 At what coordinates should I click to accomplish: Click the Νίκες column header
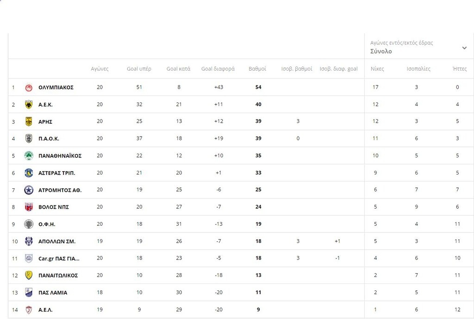[377, 69]
